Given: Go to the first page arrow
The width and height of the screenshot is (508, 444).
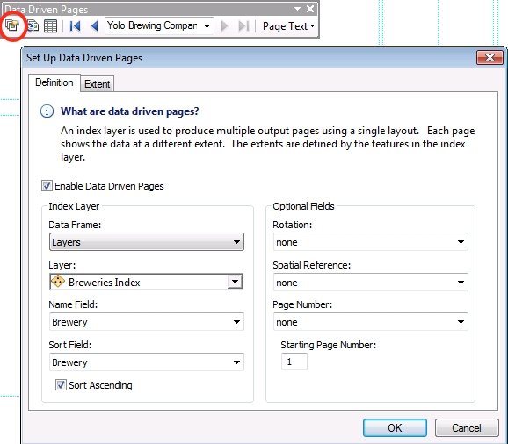Looking at the screenshot, I should 76,26.
